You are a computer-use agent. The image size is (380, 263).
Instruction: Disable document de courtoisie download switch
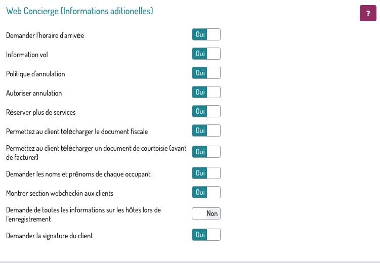pos(206,152)
